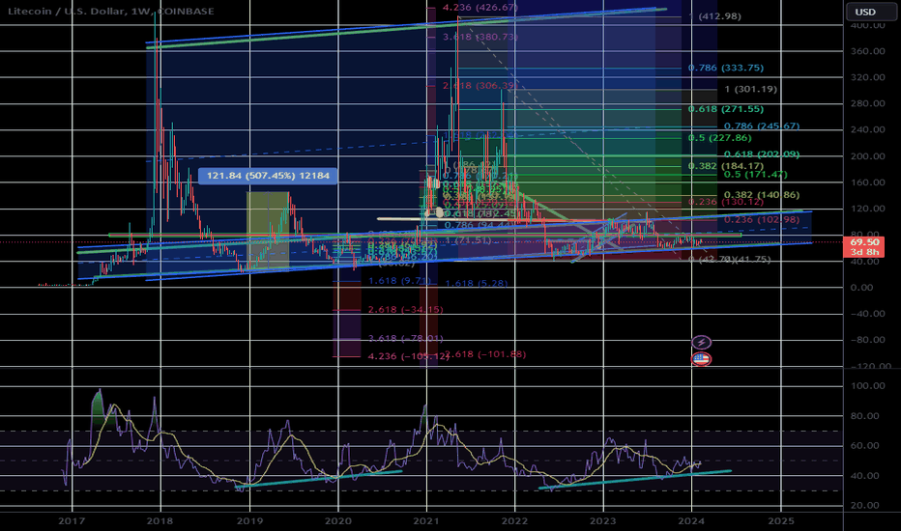Click the 400.00 price axis label
901x531 pixels.
tap(868, 25)
